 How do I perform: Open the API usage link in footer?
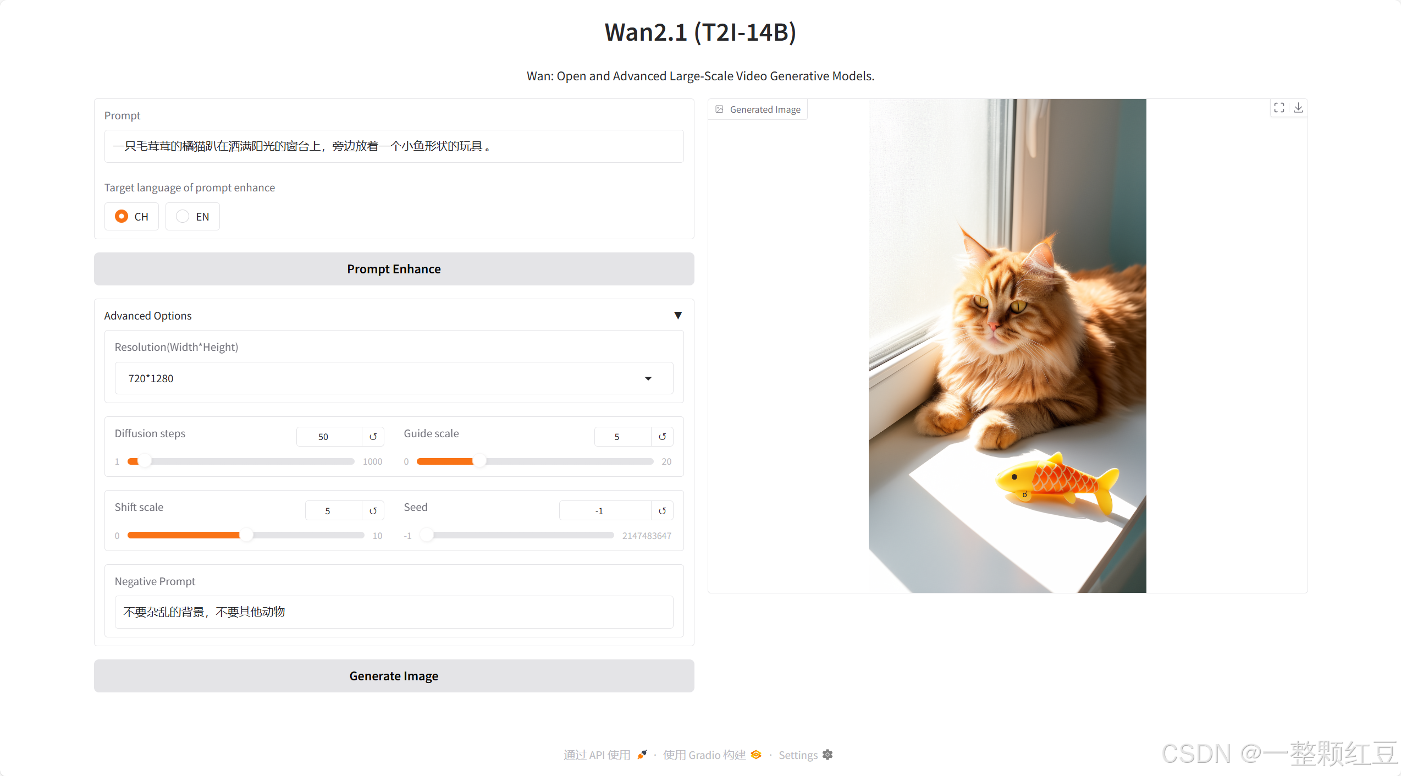point(605,755)
